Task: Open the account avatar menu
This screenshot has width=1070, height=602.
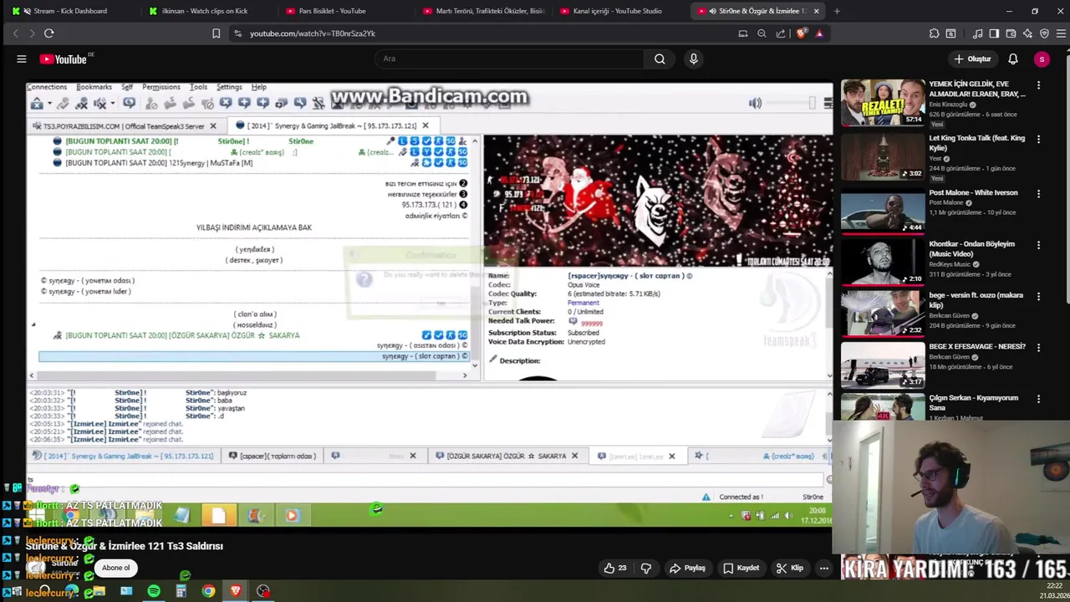Action: tap(1042, 59)
